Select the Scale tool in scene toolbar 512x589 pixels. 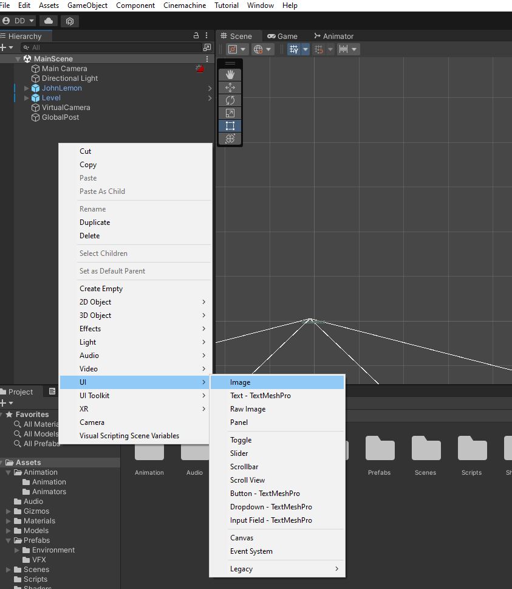(x=230, y=113)
